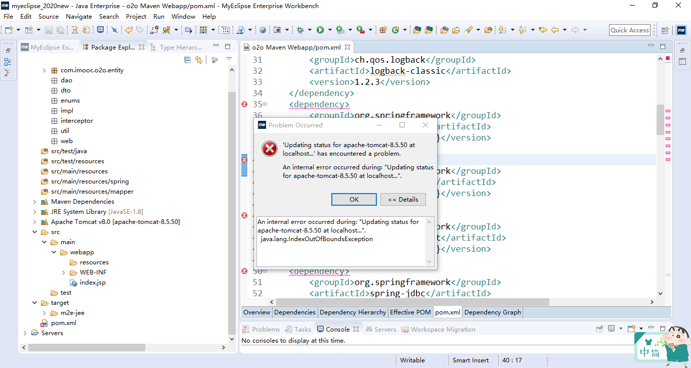Click Collapse All in Package Explorer

188,60
